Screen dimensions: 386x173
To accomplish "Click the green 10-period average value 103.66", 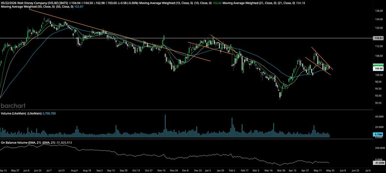I will (x=216, y=2).
